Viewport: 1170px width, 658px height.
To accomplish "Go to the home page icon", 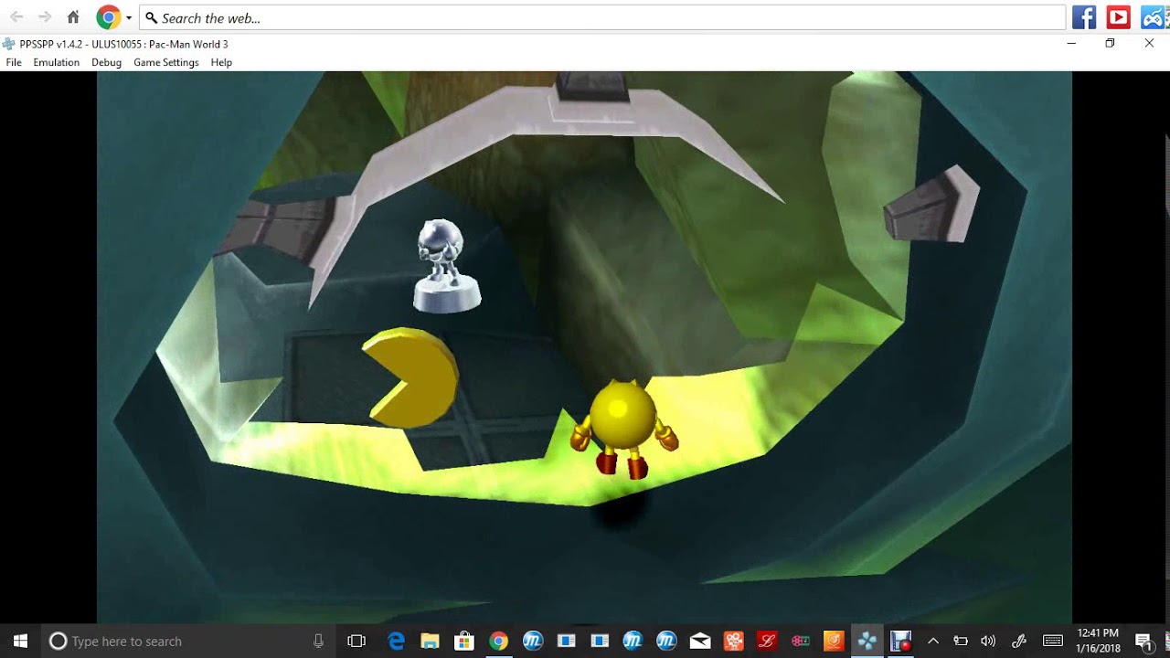I will [x=73, y=17].
